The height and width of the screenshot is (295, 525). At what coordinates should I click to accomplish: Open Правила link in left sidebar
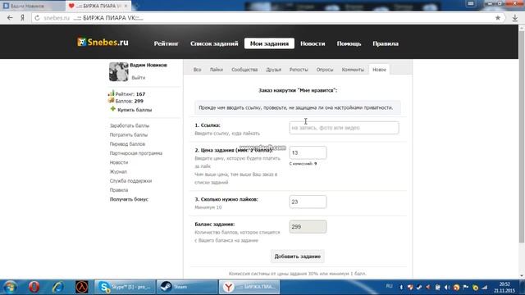click(x=119, y=190)
